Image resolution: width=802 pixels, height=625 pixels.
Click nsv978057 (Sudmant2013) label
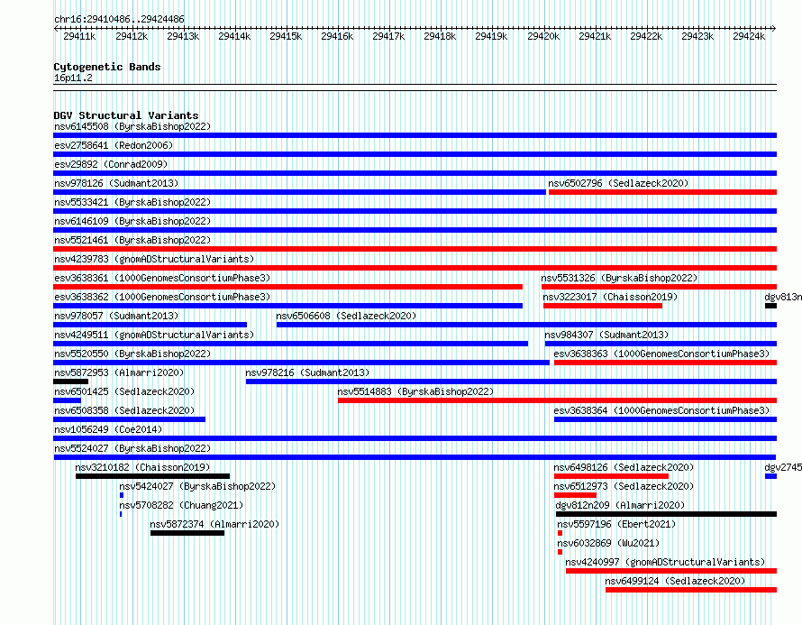[x=116, y=316]
